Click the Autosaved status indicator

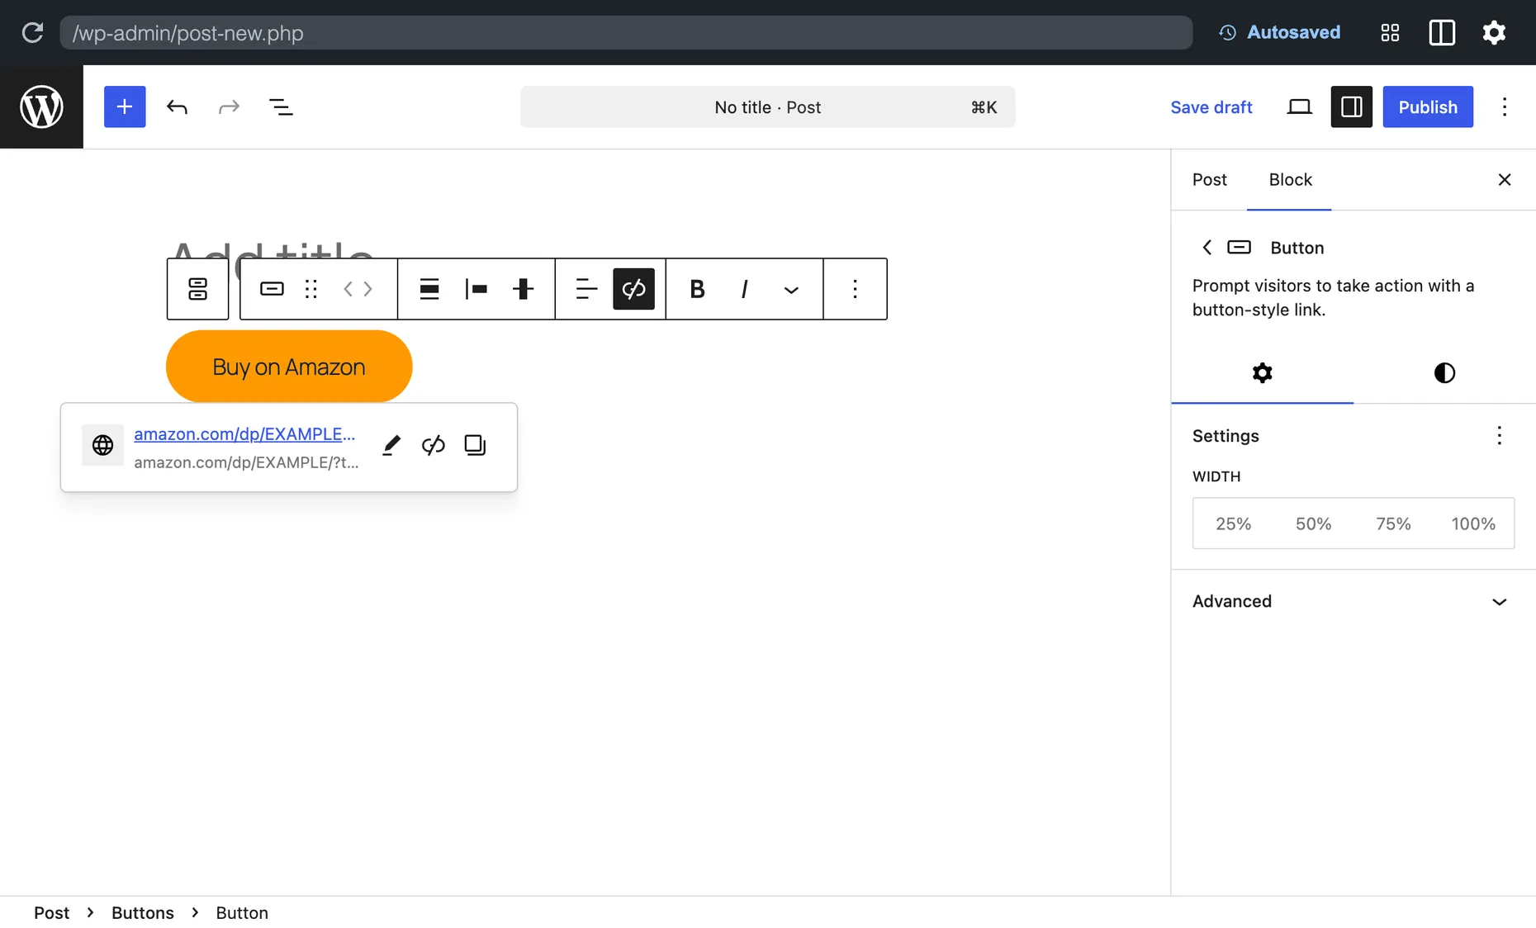pyautogui.click(x=1279, y=32)
